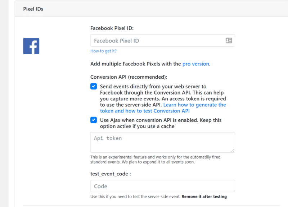Image resolution: width=288 pixels, height=207 pixels.
Task: Click inside the Api token text area
Action: pyautogui.click(x=162, y=142)
